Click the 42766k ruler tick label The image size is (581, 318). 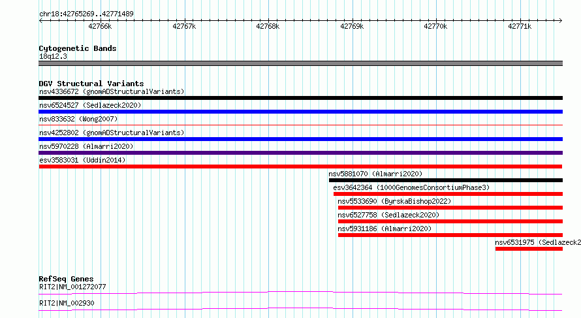click(100, 26)
